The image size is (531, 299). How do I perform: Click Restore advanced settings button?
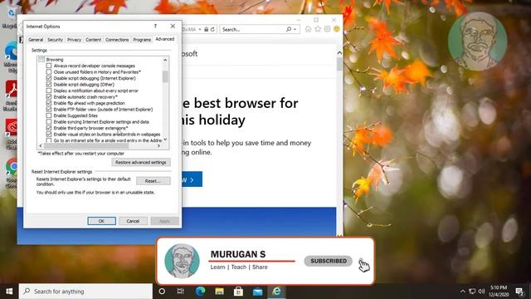(141, 162)
